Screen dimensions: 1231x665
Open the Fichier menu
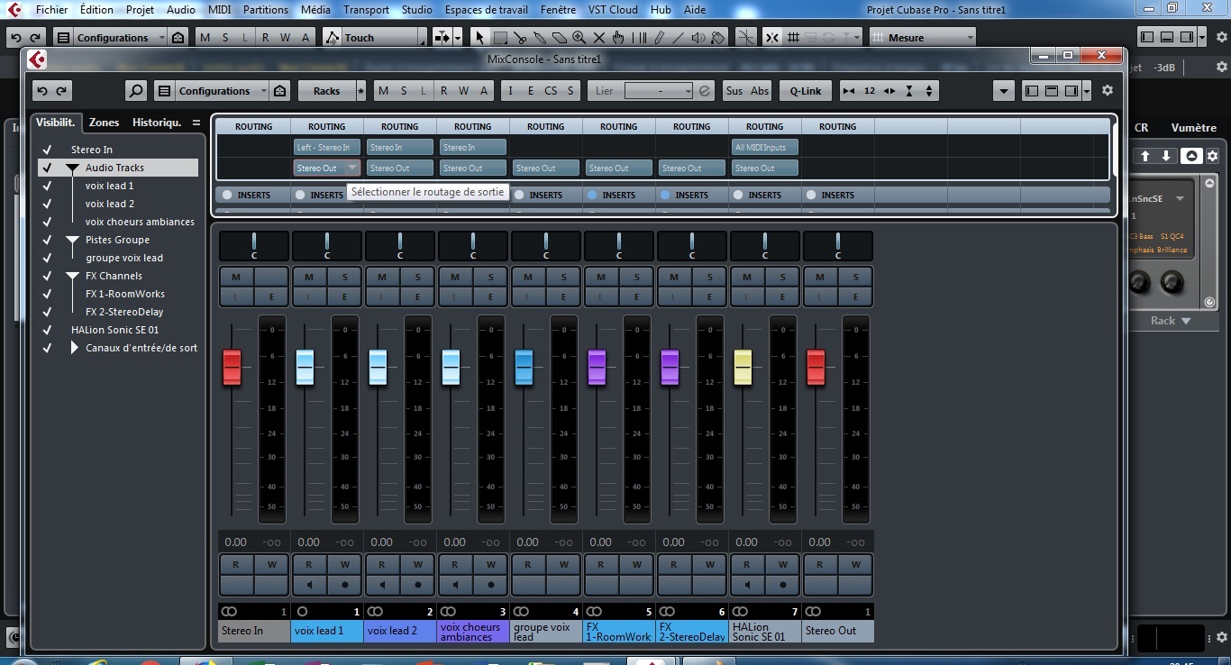click(x=51, y=10)
